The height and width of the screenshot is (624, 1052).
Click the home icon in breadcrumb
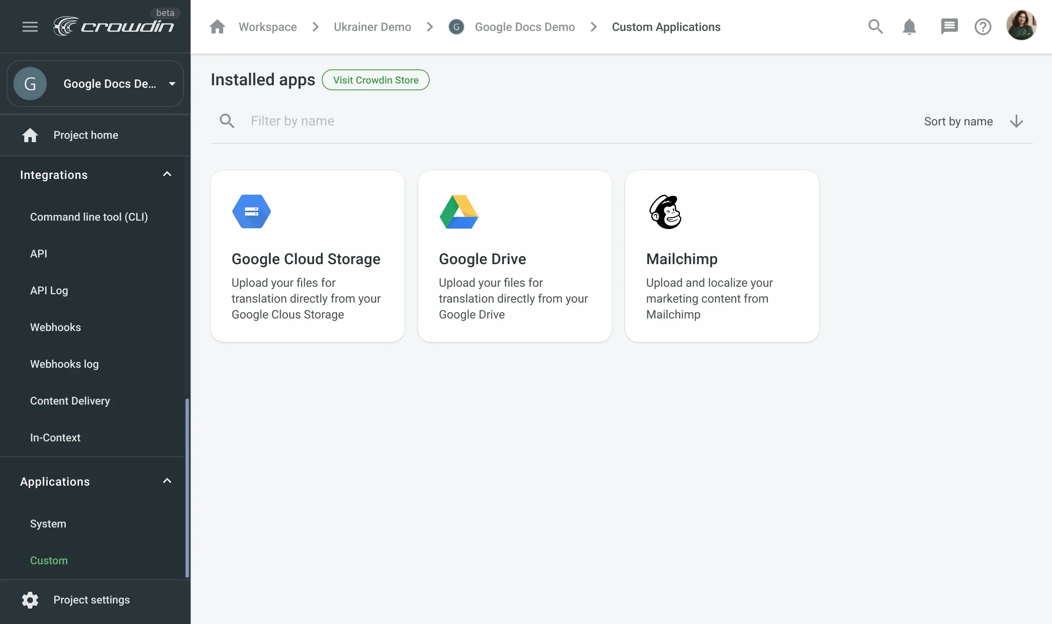click(x=217, y=27)
